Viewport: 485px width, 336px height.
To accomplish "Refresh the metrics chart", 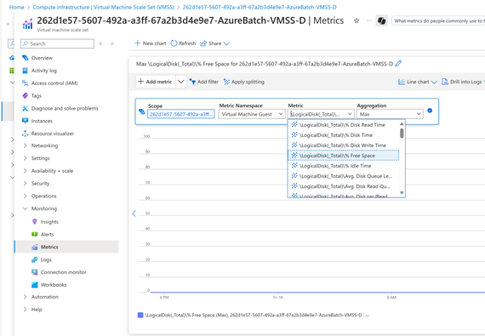I will coord(183,43).
